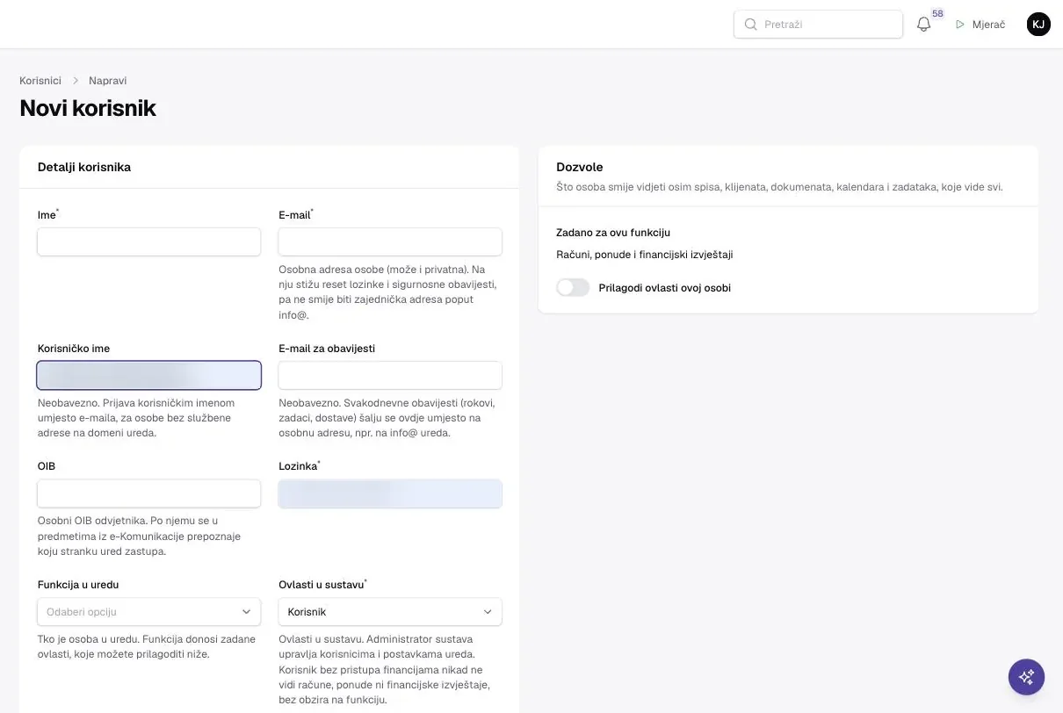Open the Funkcija u uredu dropdown
1063x713 pixels.
pos(148,611)
